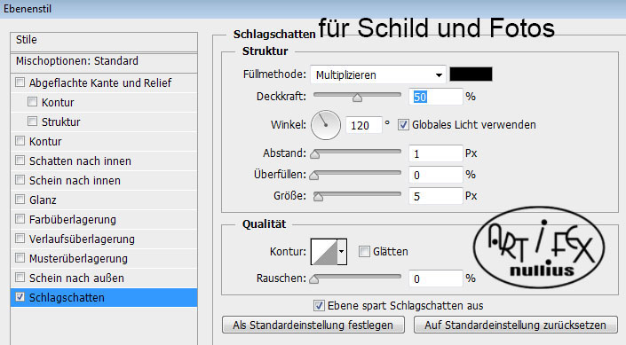The height and width of the screenshot is (345, 626).
Task: Click the Winkel angle dial
Action: pos(326,125)
